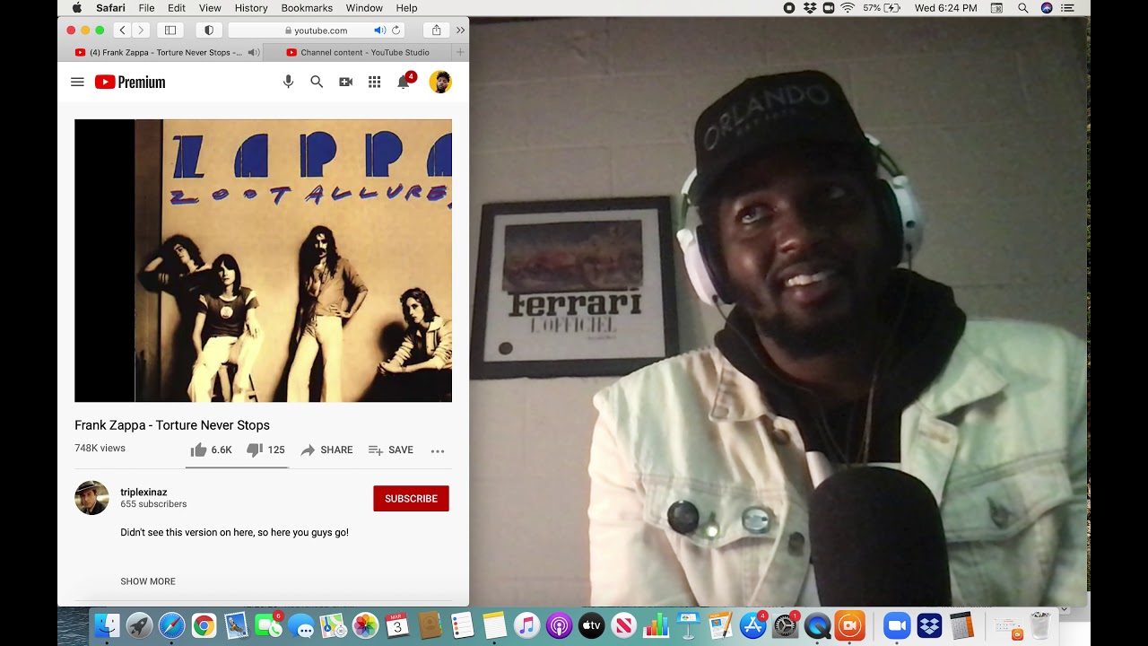Dislike the video (125 thumbs down)
This screenshot has height=646, width=1148.
(x=265, y=450)
